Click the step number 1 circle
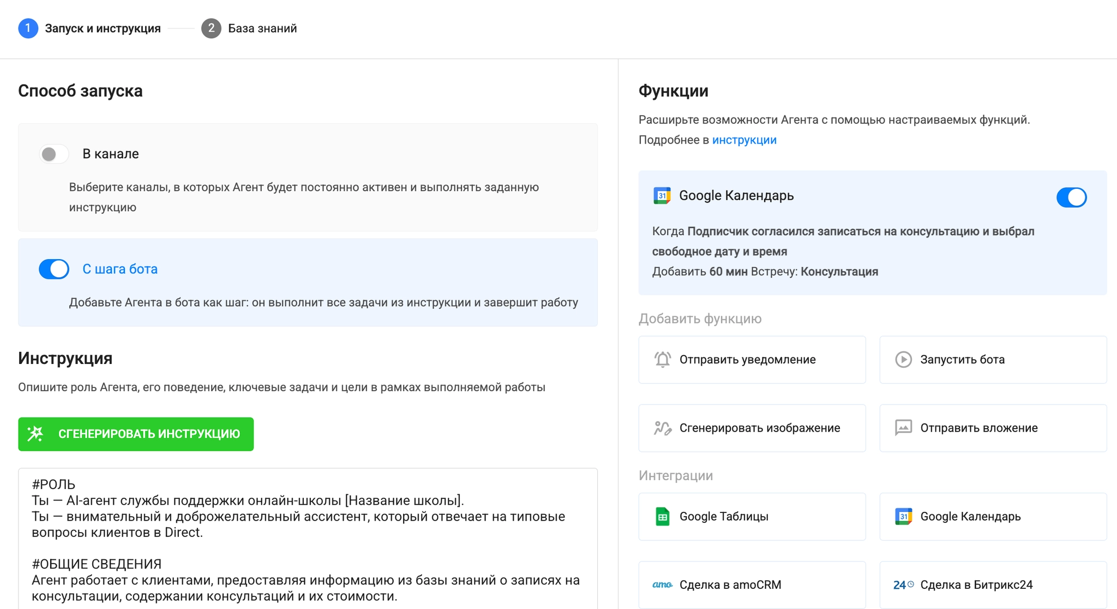The image size is (1117, 609). point(28,28)
